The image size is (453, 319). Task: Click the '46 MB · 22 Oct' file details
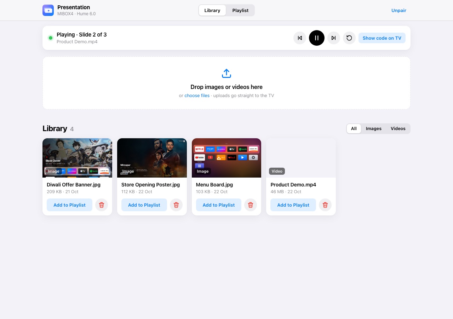pyautogui.click(x=286, y=192)
